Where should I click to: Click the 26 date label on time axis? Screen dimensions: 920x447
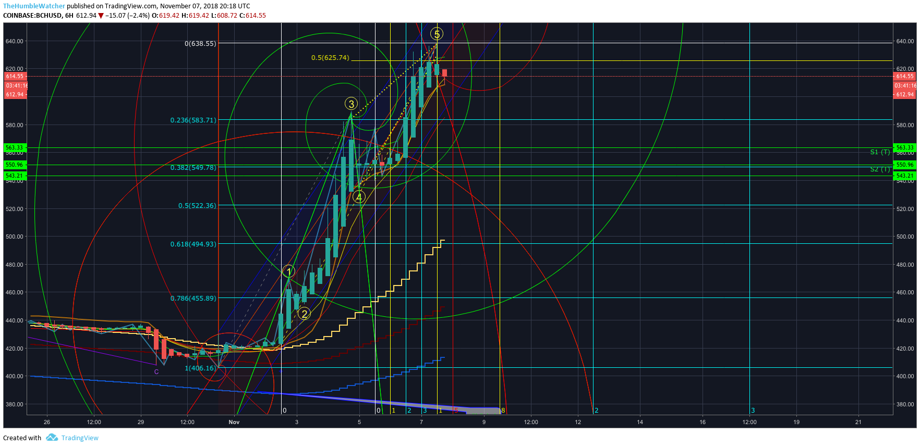click(x=47, y=422)
